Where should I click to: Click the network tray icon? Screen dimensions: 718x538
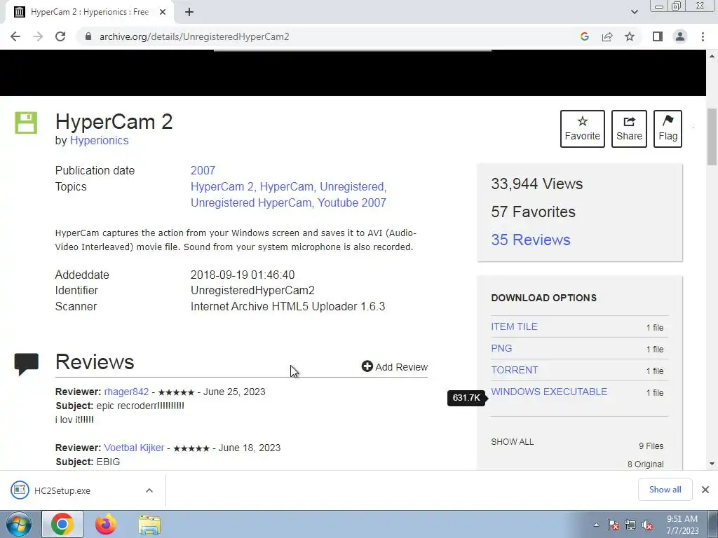(x=630, y=525)
